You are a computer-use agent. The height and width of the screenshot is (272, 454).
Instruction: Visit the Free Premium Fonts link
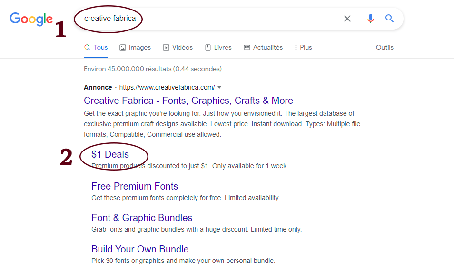point(135,186)
